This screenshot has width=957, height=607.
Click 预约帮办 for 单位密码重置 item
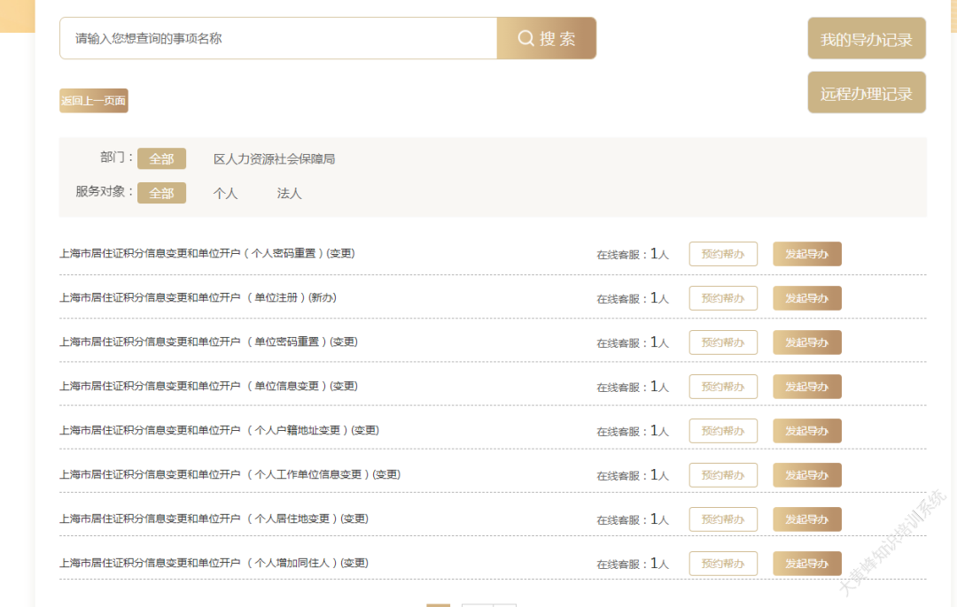tap(723, 342)
